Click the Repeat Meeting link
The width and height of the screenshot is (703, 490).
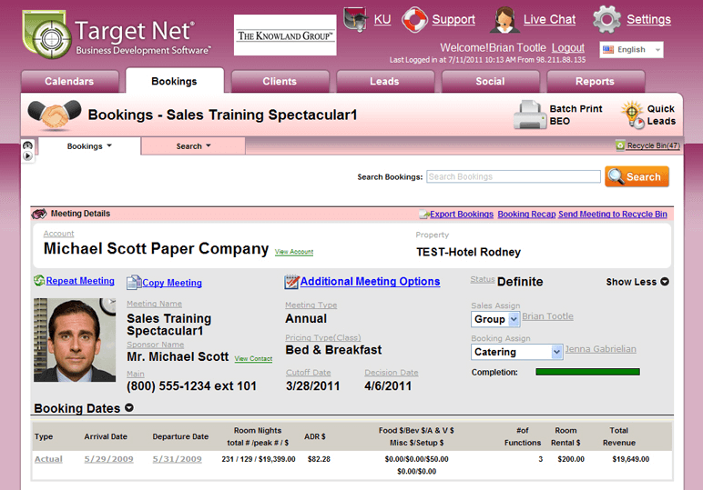[x=80, y=281]
